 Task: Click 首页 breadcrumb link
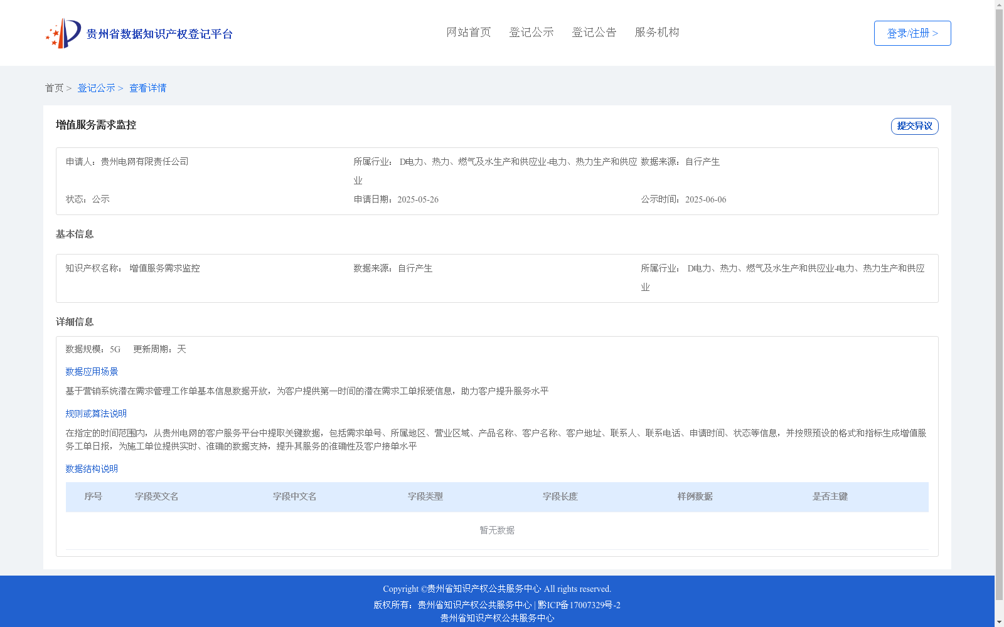click(x=54, y=88)
